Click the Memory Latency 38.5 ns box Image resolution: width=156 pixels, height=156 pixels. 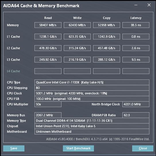click(x=136, y=25)
